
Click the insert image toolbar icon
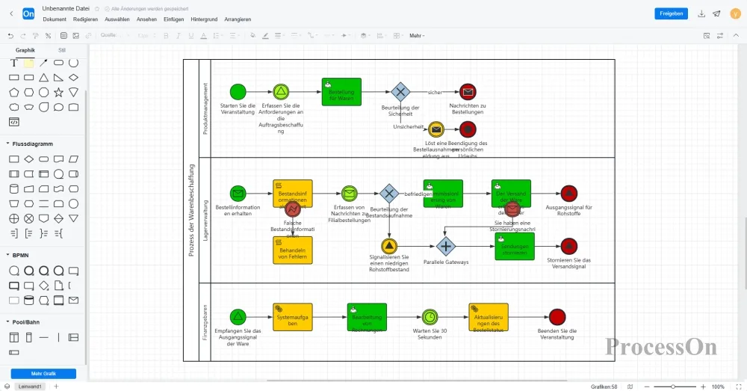76,35
